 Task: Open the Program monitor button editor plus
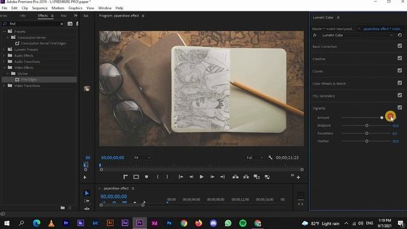(298, 177)
